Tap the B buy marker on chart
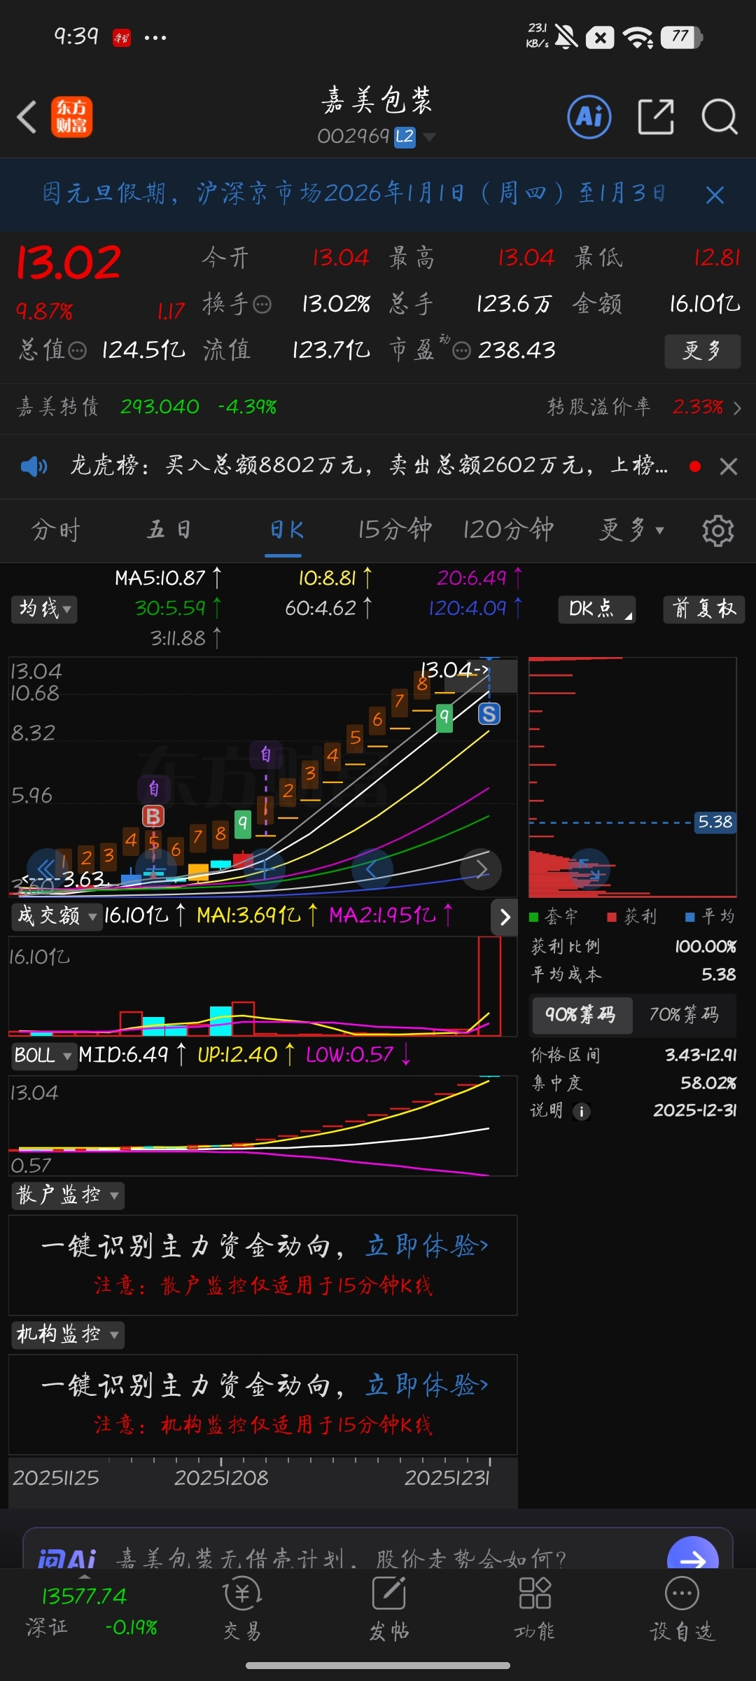The image size is (756, 1681). click(153, 816)
